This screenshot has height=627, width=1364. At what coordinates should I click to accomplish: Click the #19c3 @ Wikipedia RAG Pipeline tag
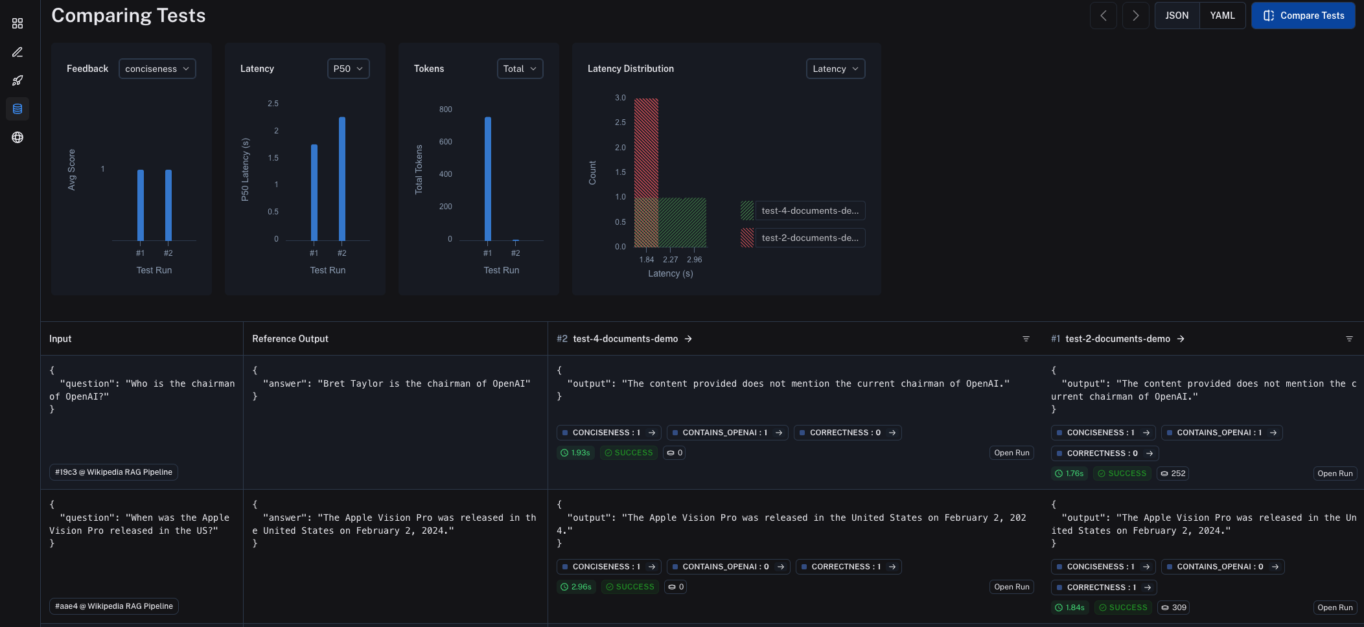pyautogui.click(x=113, y=472)
